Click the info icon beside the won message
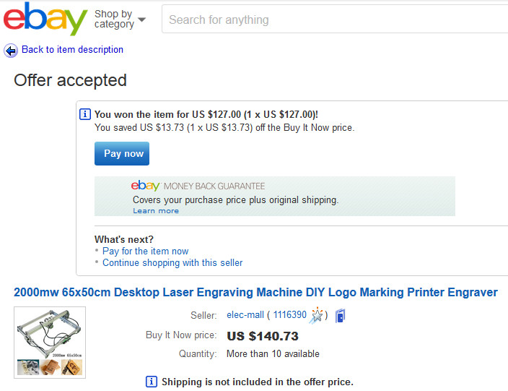Viewport: 508px width, 391px height. 85,114
